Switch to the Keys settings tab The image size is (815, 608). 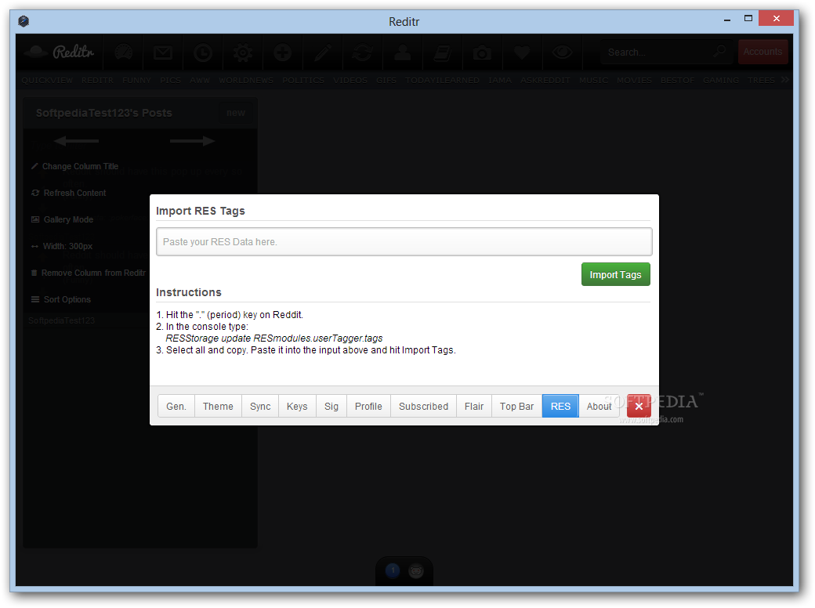pyautogui.click(x=297, y=406)
